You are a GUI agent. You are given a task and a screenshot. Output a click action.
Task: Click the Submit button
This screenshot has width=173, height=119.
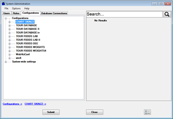tap(51, 112)
